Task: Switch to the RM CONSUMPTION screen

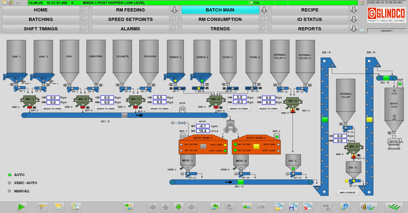Action: pos(220,19)
